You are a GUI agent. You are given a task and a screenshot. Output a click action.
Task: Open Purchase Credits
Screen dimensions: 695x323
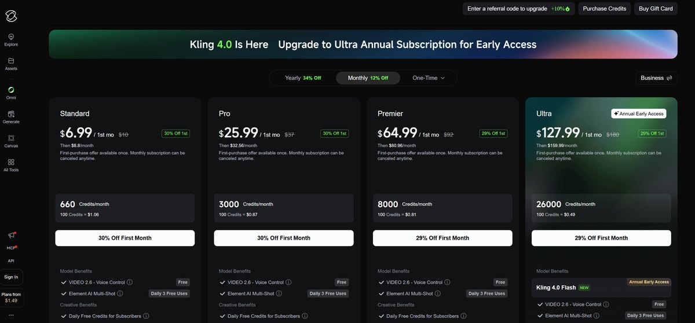coord(605,9)
